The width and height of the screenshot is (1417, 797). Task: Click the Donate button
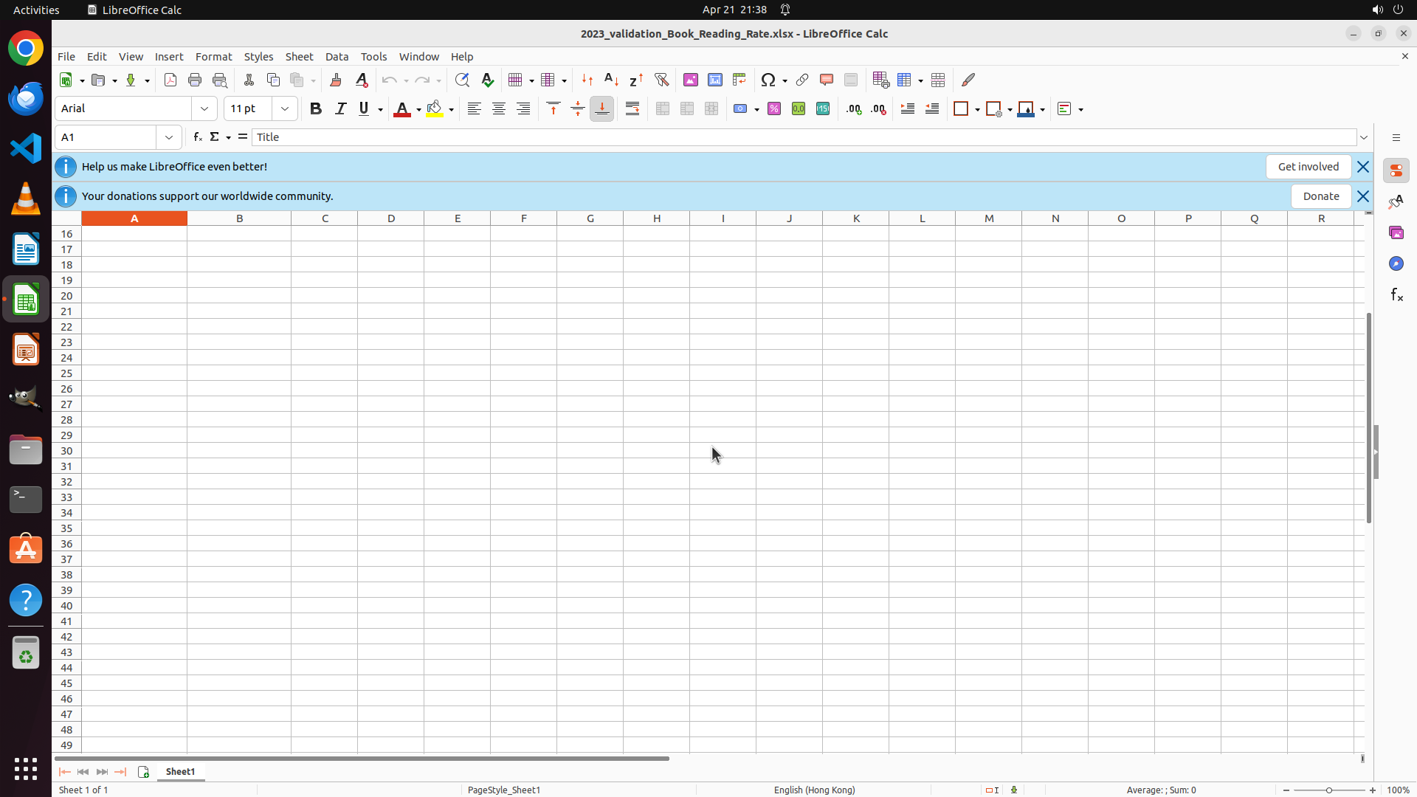click(1320, 196)
